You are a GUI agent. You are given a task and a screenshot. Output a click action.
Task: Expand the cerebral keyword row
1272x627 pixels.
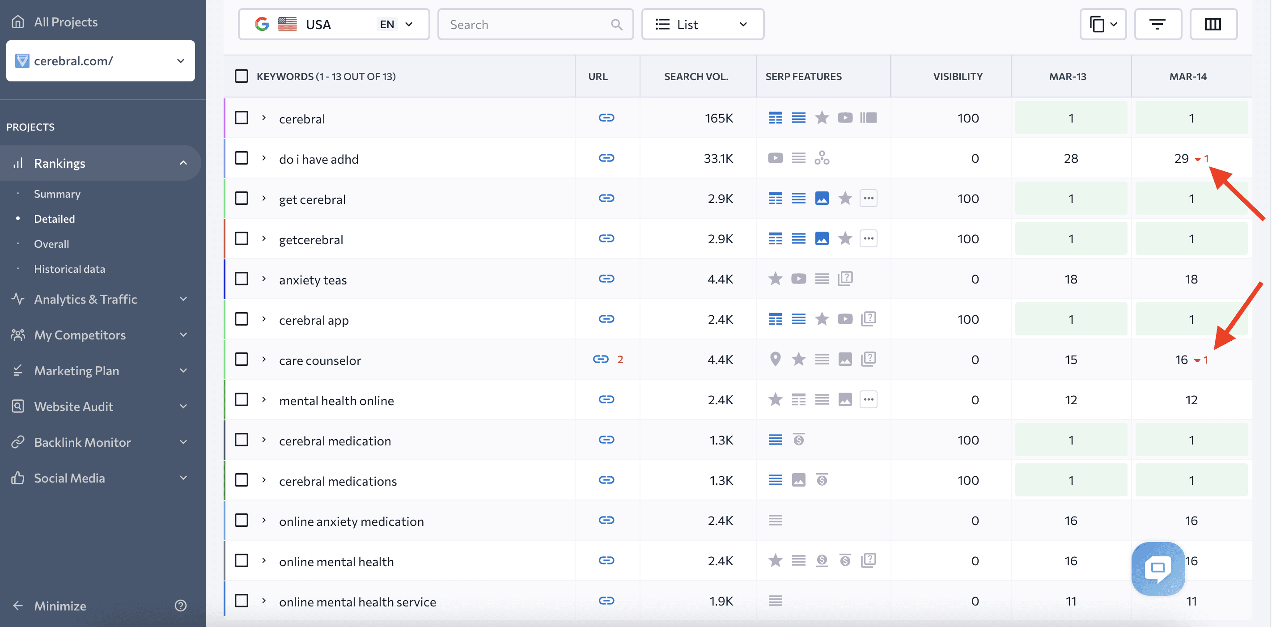(x=264, y=118)
